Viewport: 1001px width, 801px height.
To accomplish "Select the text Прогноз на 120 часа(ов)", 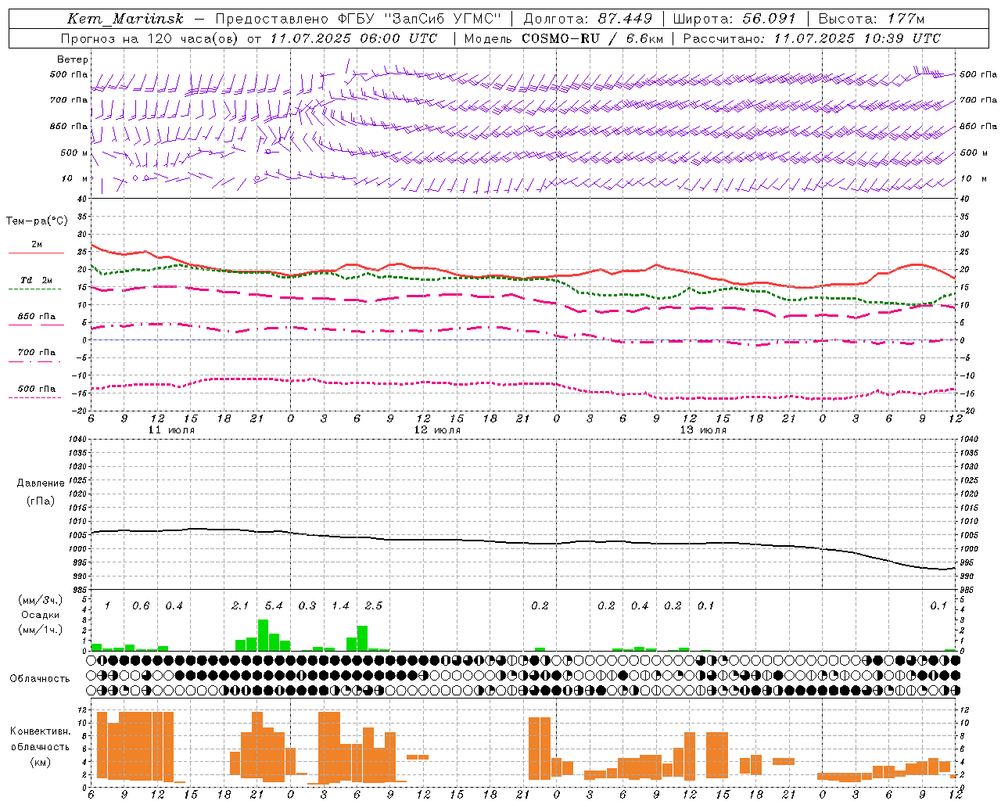I will (x=150, y=38).
